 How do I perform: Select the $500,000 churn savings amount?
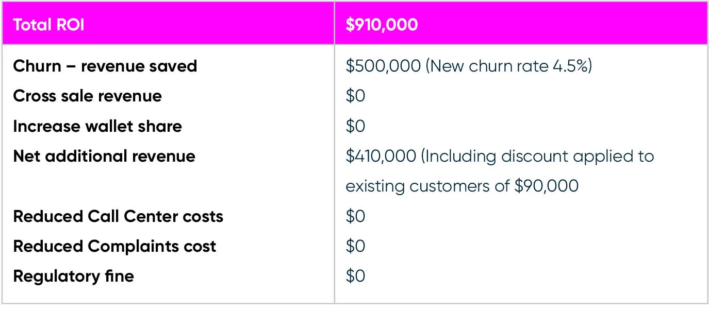point(383,66)
